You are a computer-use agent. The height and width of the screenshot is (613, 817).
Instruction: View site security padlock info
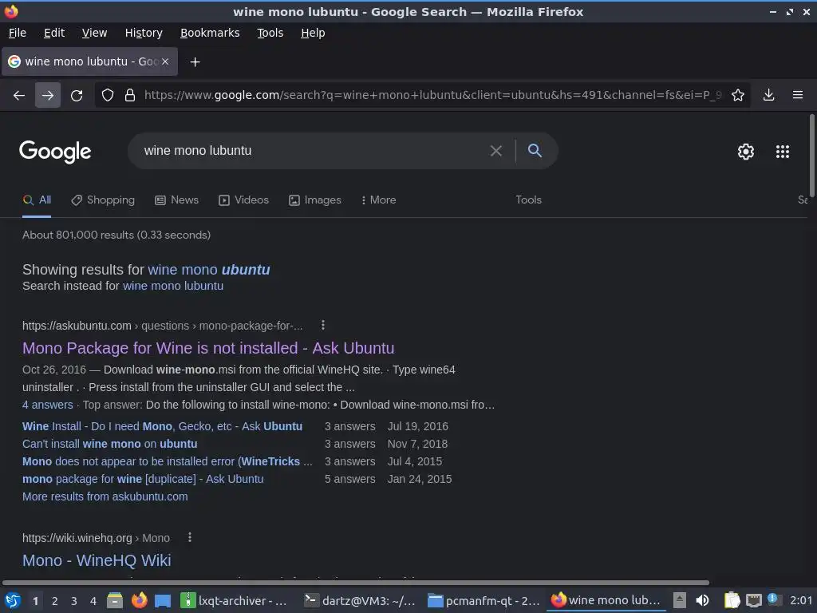click(130, 95)
